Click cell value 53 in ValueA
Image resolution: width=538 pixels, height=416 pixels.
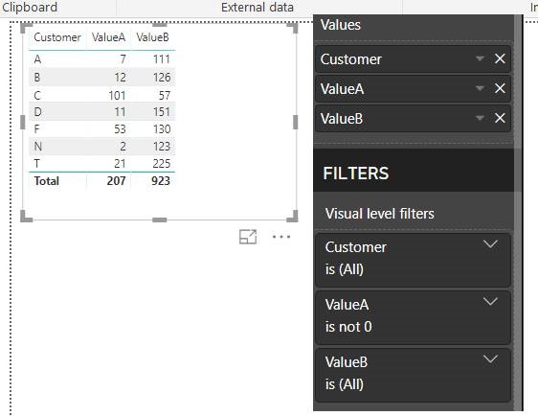(x=120, y=129)
